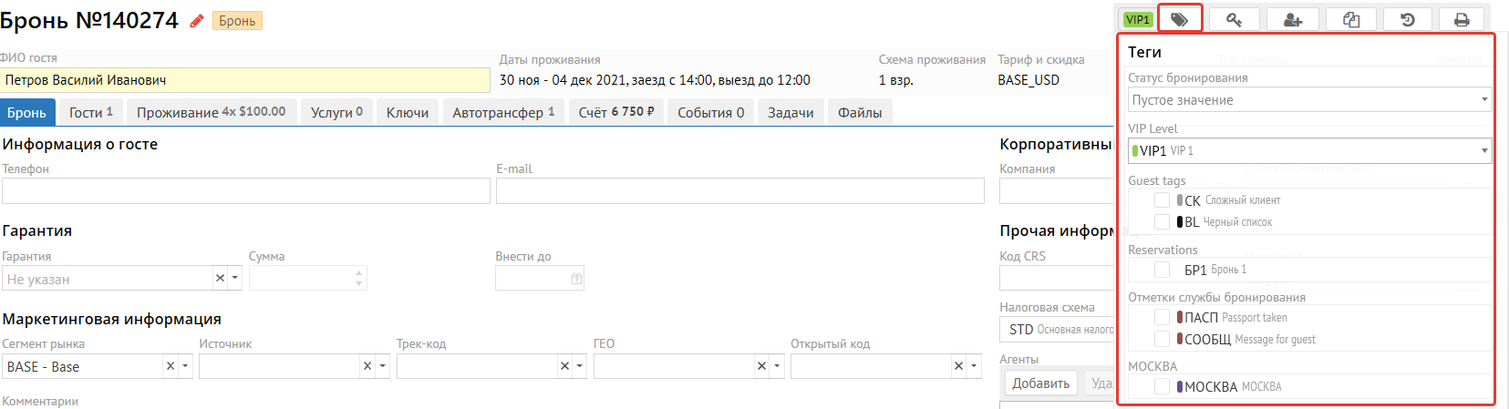Click the 1 взр. accommodation scheme value

point(896,80)
